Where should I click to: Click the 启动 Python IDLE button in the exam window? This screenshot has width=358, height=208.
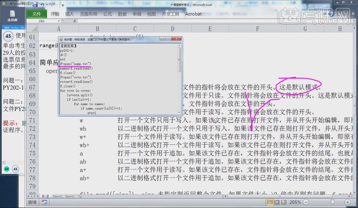click(14, 27)
